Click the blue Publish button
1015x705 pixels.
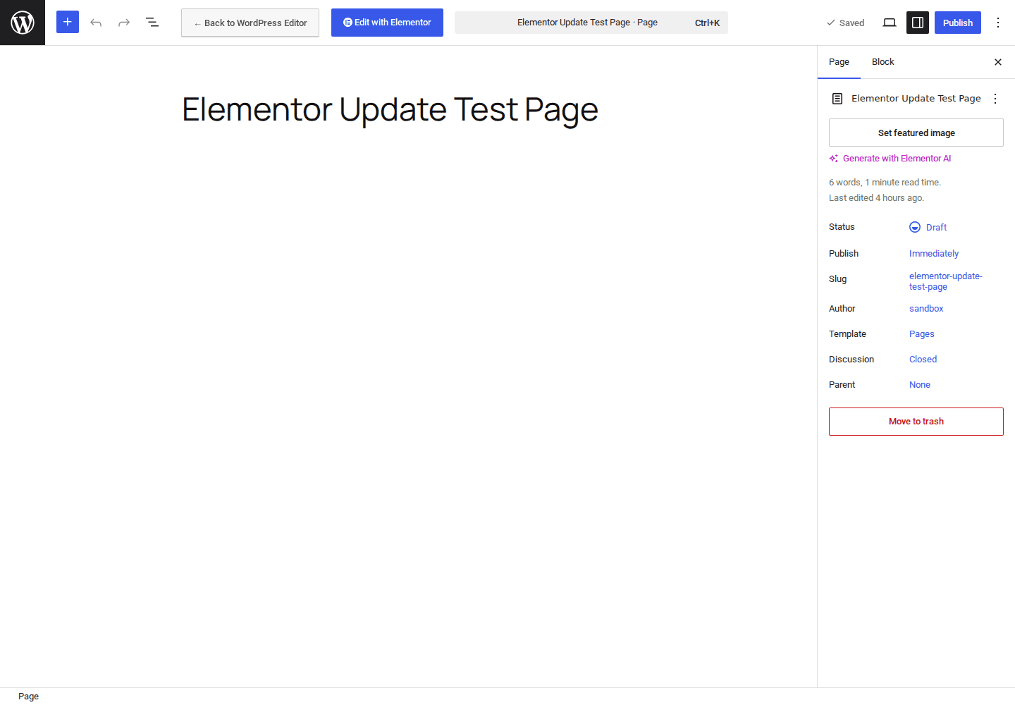click(958, 23)
